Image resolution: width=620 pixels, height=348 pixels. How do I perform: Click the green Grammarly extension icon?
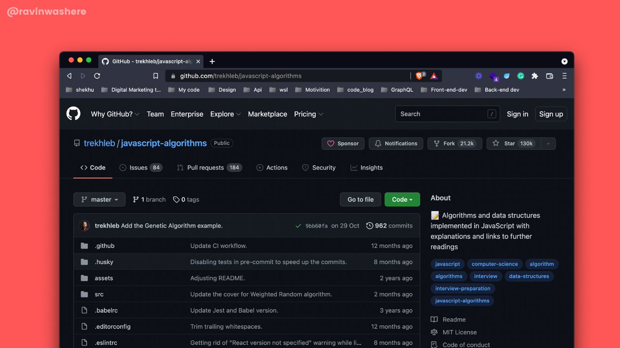click(521, 76)
